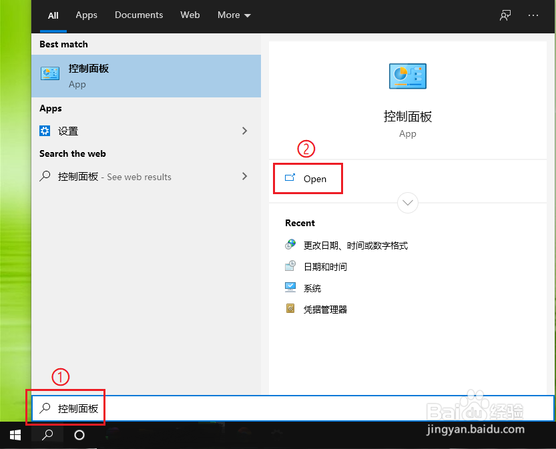Image resolution: width=556 pixels, height=449 pixels.
Task: Click the taskbar search magnifier button
Action: [x=47, y=435]
